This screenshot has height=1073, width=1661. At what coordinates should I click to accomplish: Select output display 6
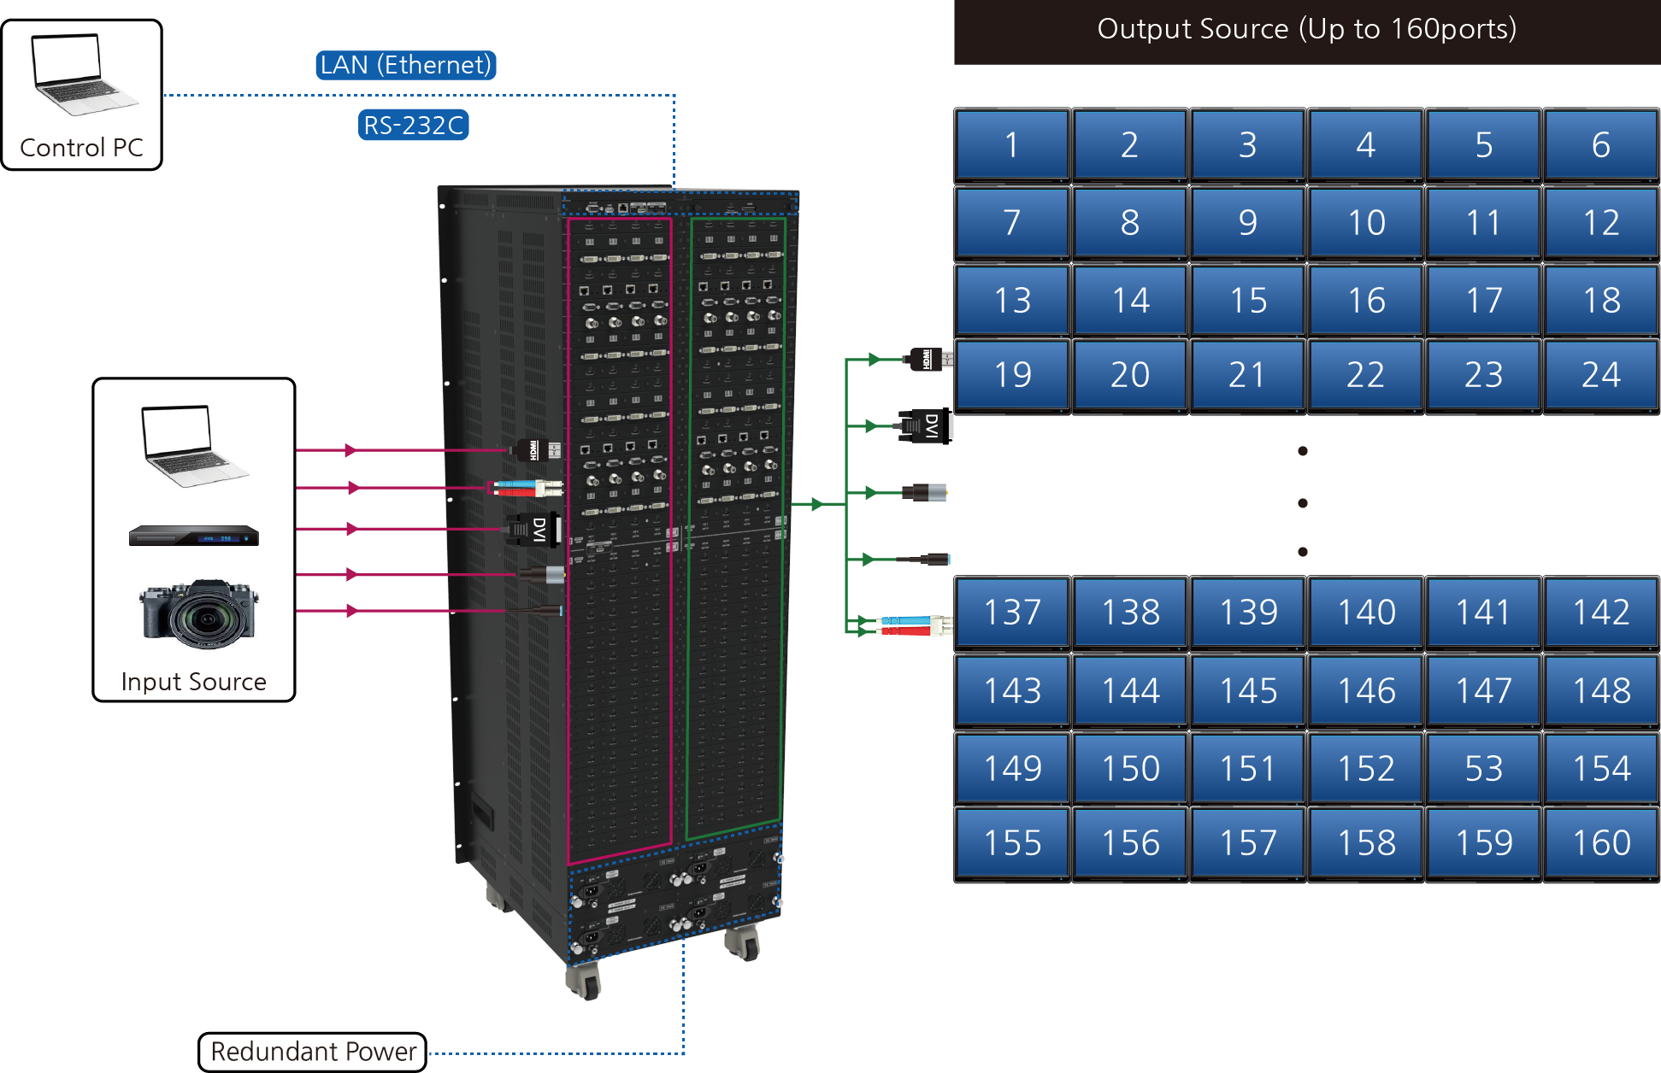coord(1601,145)
